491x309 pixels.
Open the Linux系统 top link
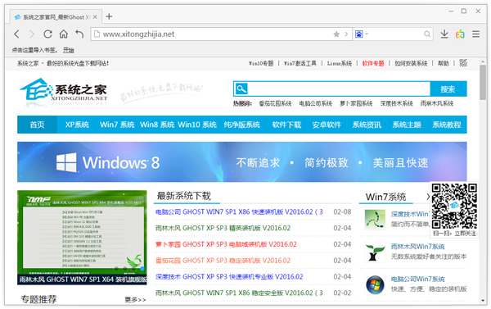pos(340,63)
